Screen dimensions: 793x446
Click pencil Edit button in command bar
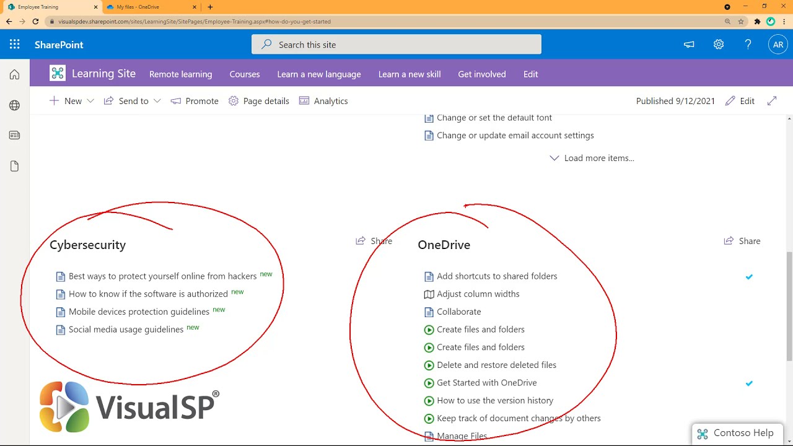tap(740, 100)
